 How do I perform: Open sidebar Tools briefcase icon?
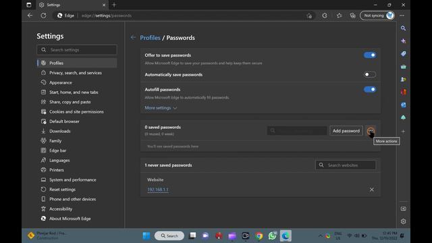click(x=404, y=67)
